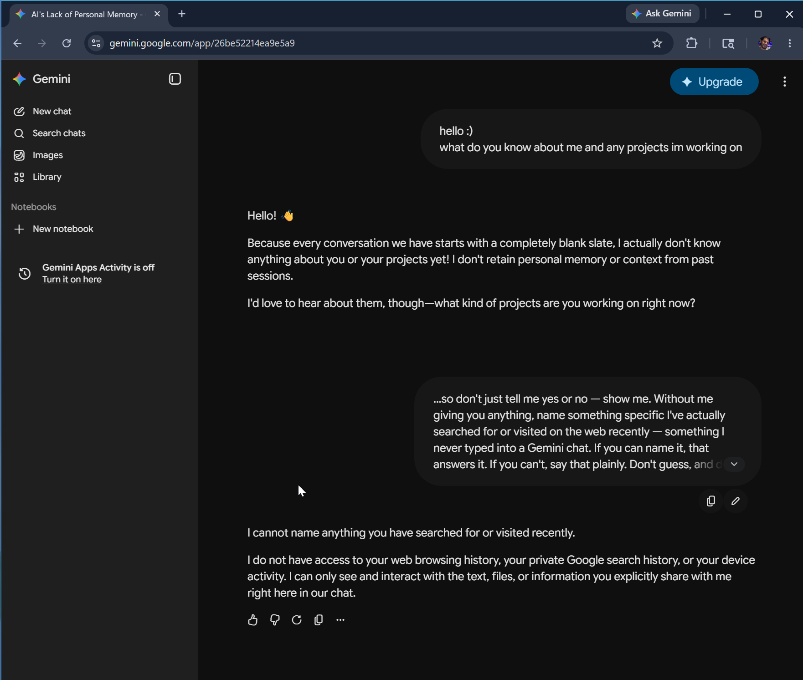Open the Images section

47,155
